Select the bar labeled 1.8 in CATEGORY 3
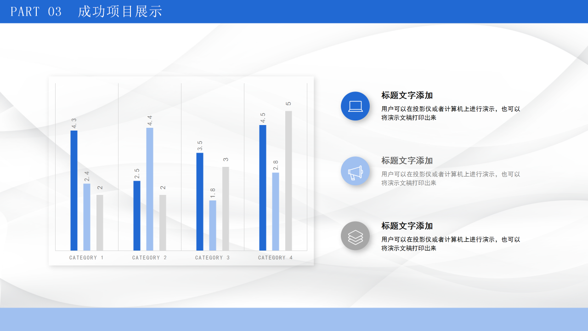The width and height of the screenshot is (588, 331). pyautogui.click(x=212, y=225)
